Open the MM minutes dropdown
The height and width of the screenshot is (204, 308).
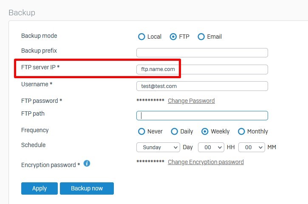coord(251,147)
